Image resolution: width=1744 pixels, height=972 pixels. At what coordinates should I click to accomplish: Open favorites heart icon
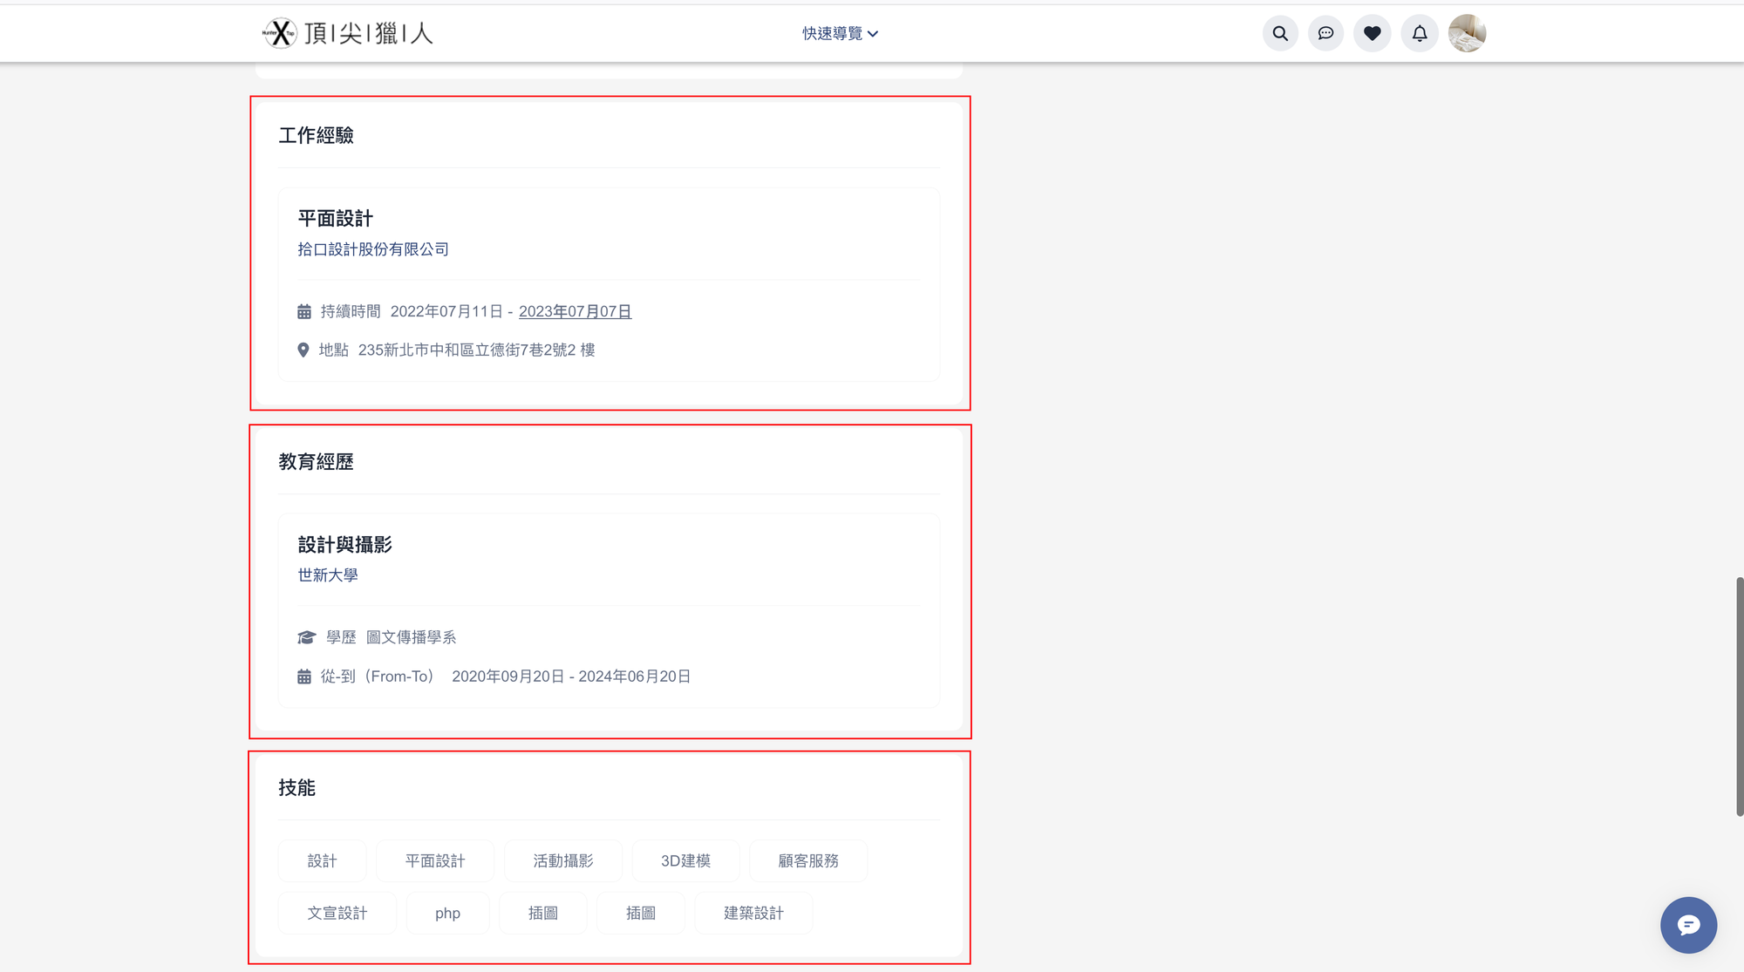pos(1372,33)
